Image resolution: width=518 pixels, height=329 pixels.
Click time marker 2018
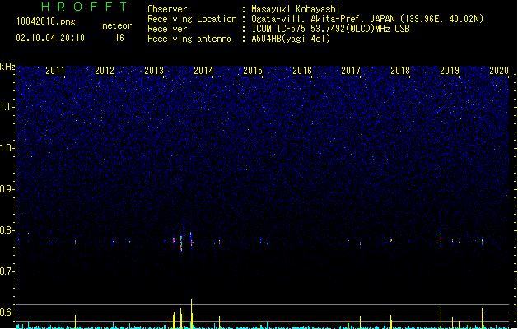pos(400,71)
